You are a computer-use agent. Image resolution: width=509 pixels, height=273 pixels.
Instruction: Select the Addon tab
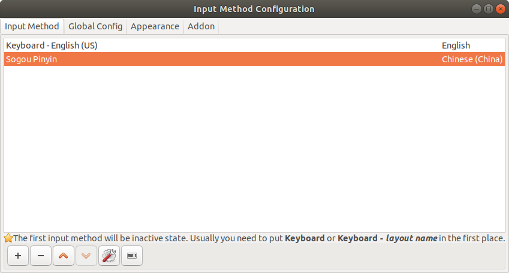pos(201,26)
